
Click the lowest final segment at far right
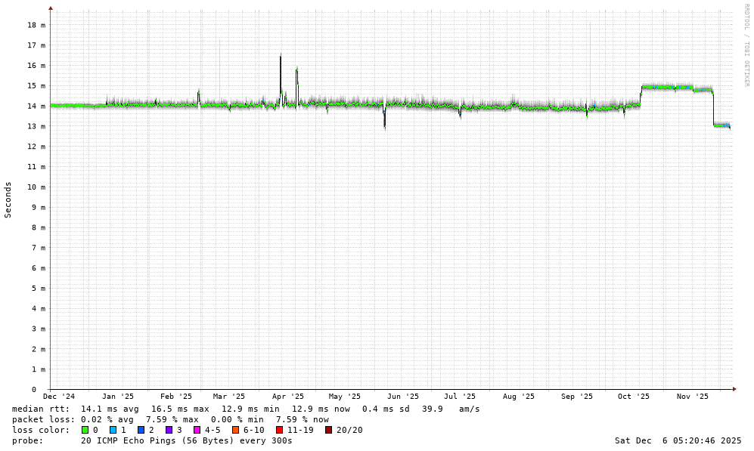coord(721,125)
